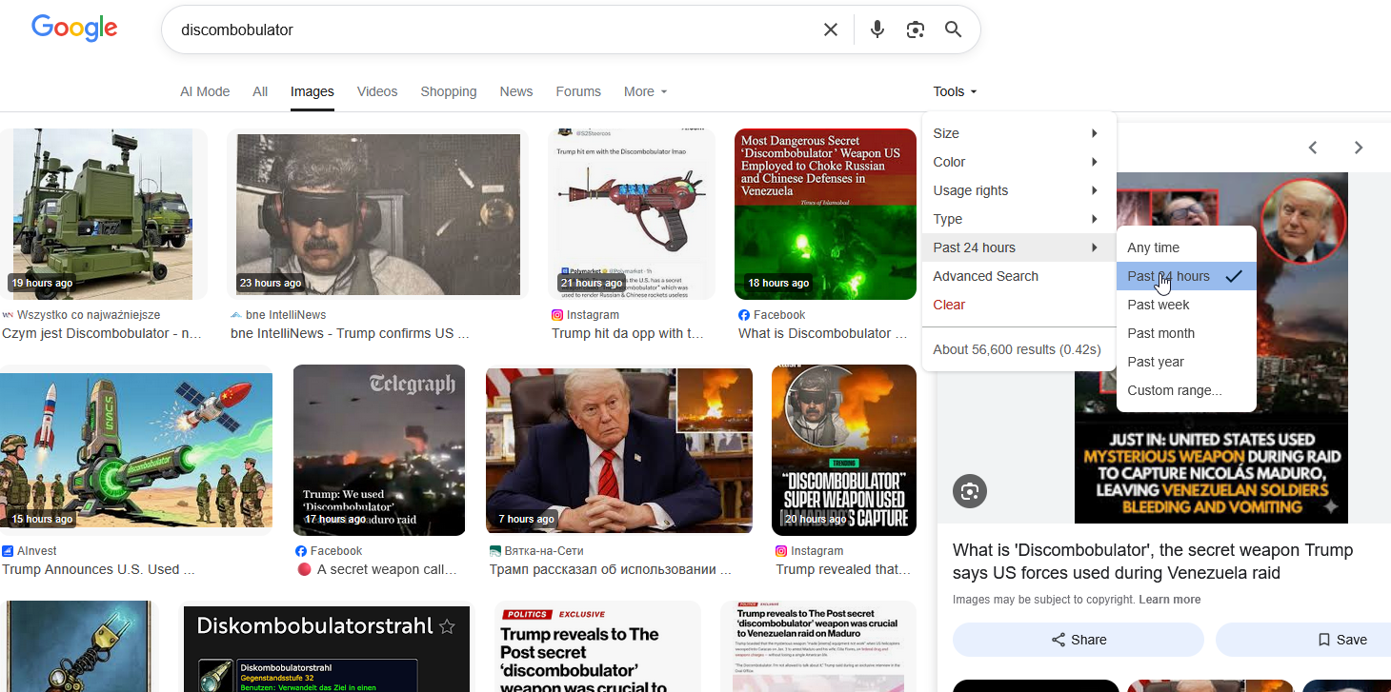Viewport: 1391px width, 692px height.
Task: Select the Past month time filter
Action: click(1160, 333)
